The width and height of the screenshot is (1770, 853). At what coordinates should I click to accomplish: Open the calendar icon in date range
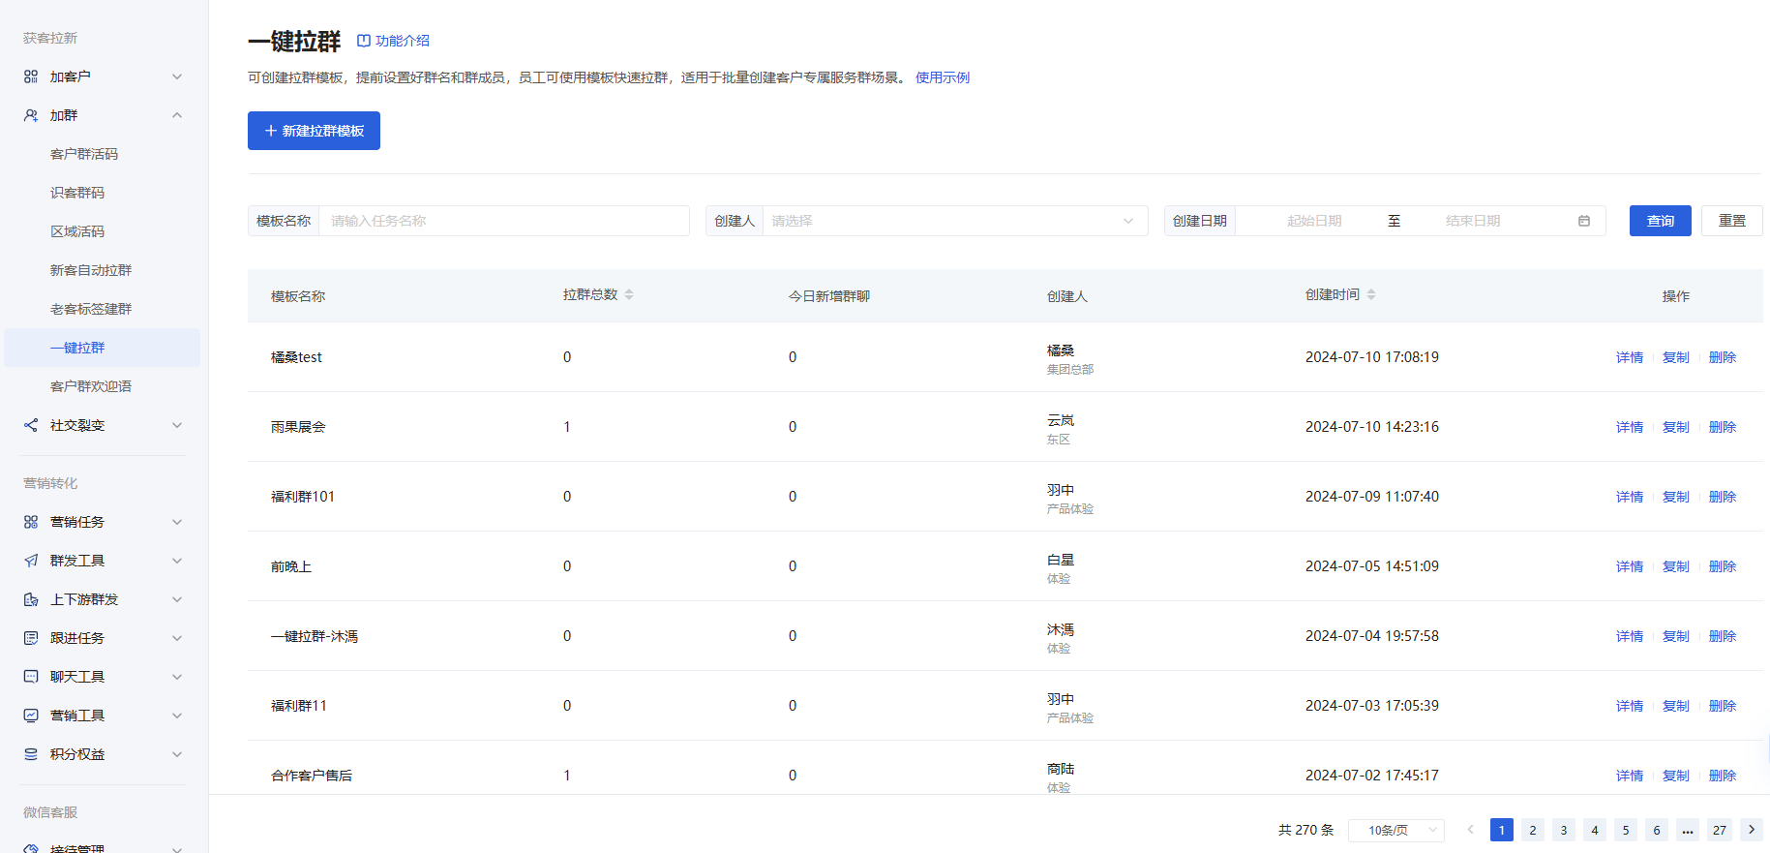(1584, 221)
